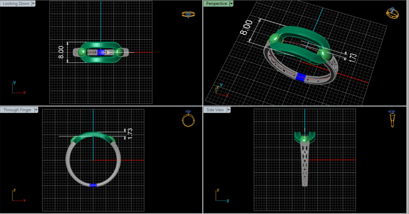Expand the Through Finger viewport dropdown arrow
This screenshot has width=409, height=214.
(x=36, y=110)
